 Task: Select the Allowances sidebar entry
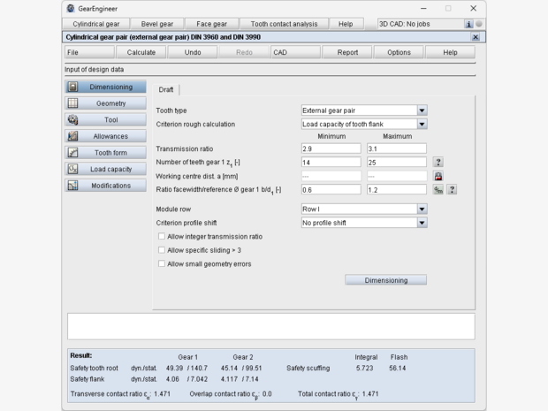coord(105,136)
